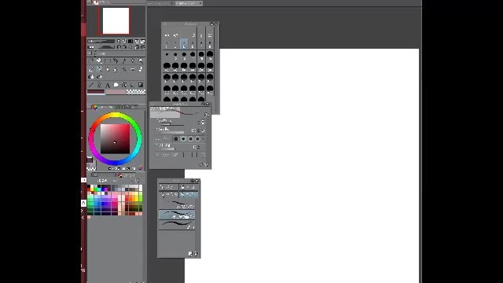Screen dimensions: 503x283
Task: Open the color wheel panel tab
Action: click(x=95, y=107)
